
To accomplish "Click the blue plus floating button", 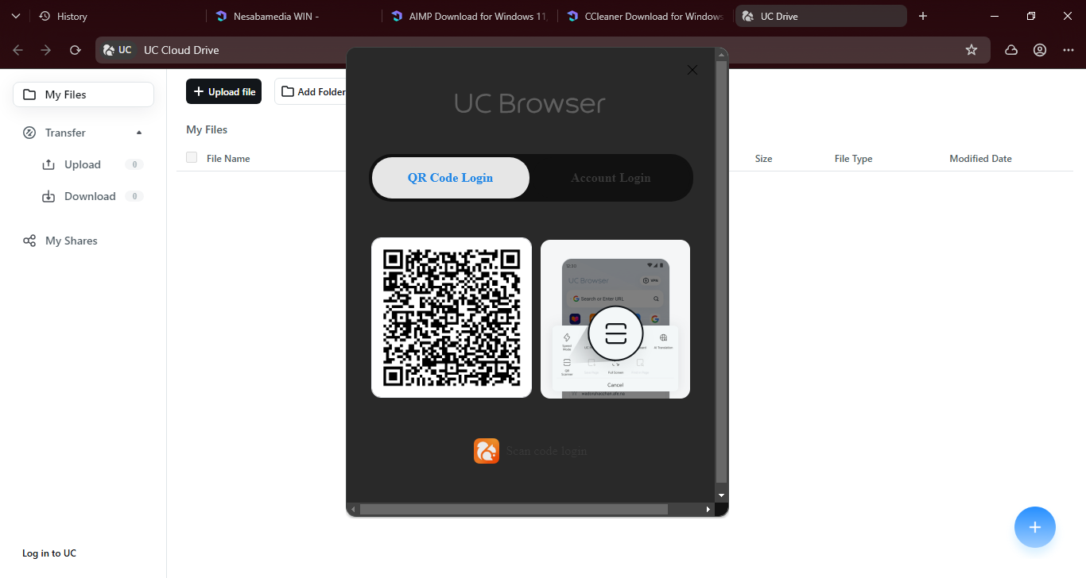I will tap(1034, 527).
